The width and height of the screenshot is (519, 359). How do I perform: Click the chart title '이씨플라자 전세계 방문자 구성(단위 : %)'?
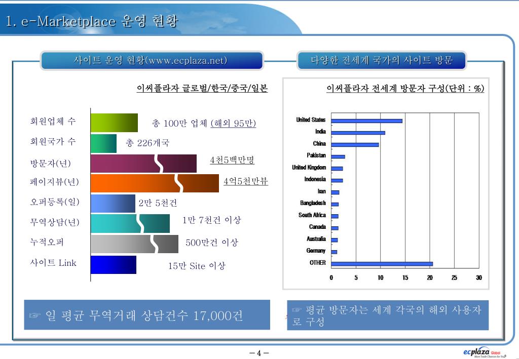tap(405, 88)
